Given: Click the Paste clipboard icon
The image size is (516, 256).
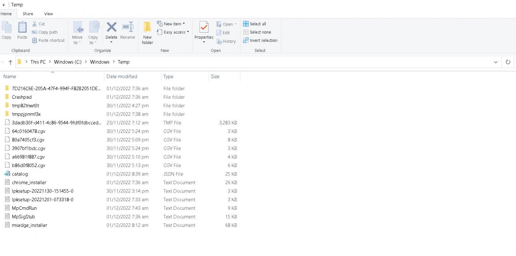Looking at the screenshot, I should [x=22, y=27].
